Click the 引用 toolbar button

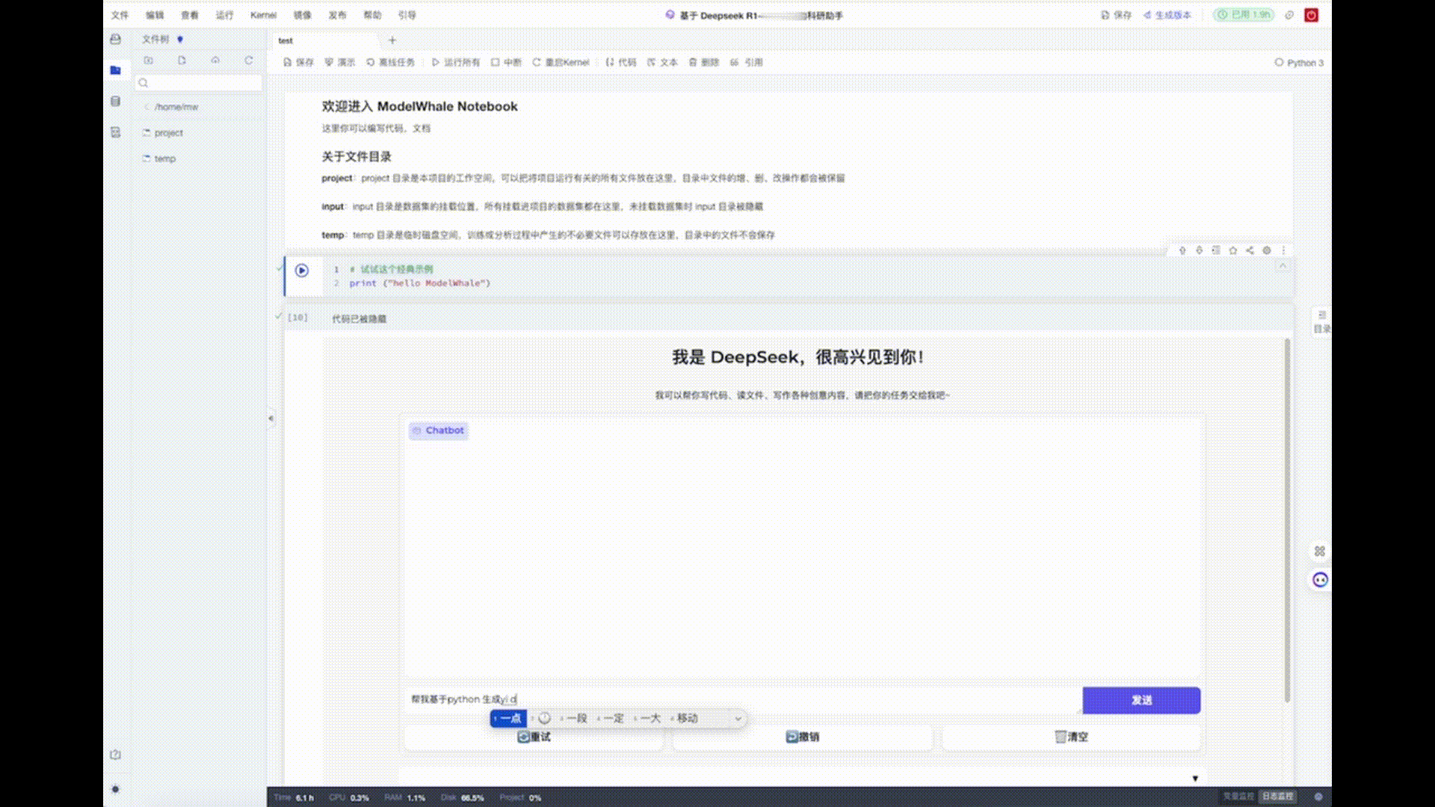[746, 62]
